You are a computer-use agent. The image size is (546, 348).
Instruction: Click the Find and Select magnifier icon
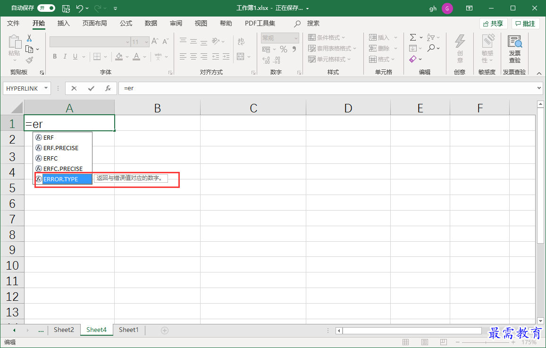click(431, 48)
